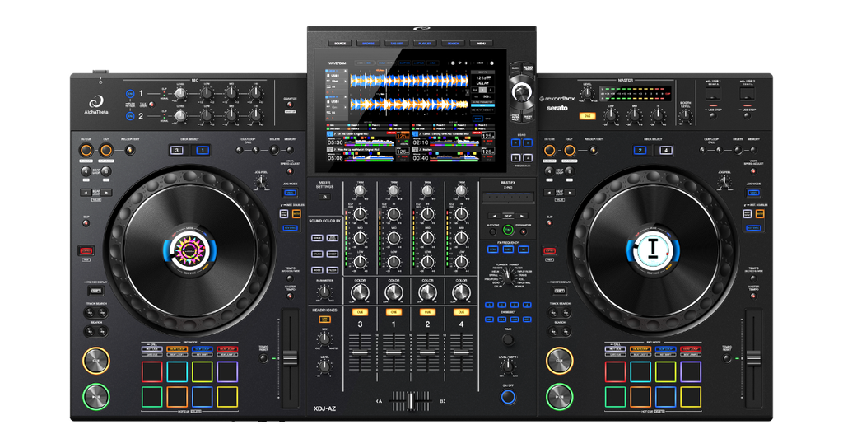843x448 pixels.
Task: Toggle the MIC TALK OVER button
Action: coord(151,105)
